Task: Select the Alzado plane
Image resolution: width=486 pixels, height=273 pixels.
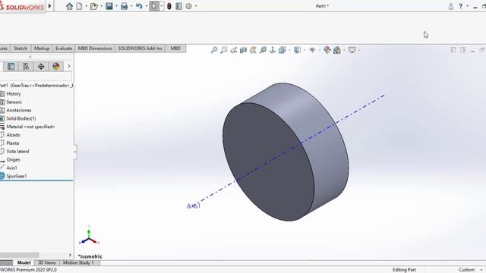Action: pyautogui.click(x=13, y=135)
